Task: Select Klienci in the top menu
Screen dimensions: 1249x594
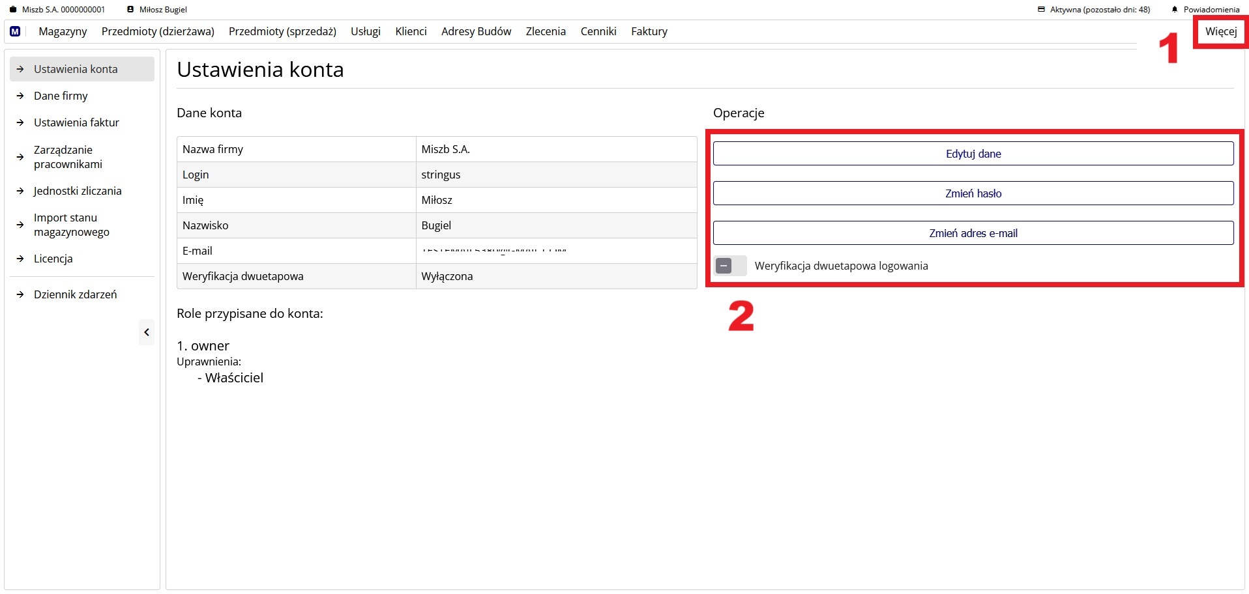Action: (411, 31)
